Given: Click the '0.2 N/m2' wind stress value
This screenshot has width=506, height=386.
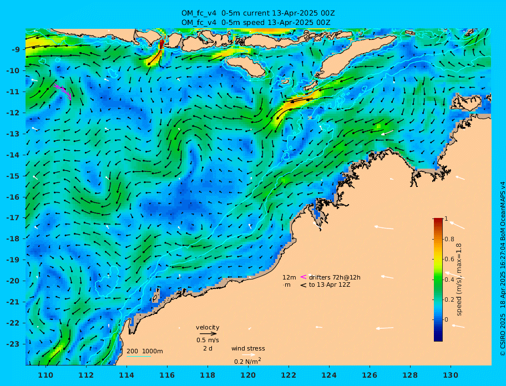Looking at the screenshot, I should [x=247, y=361].
